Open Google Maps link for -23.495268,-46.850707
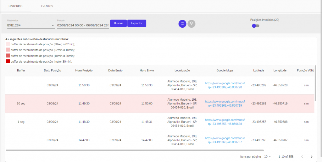The image size is (322, 162). click(x=225, y=140)
